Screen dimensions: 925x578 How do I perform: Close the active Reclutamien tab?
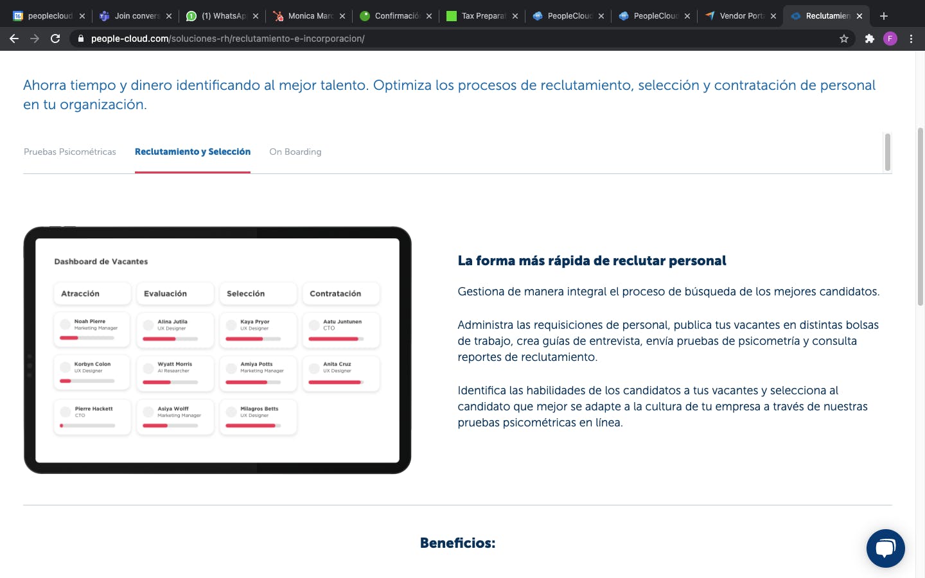tap(859, 16)
